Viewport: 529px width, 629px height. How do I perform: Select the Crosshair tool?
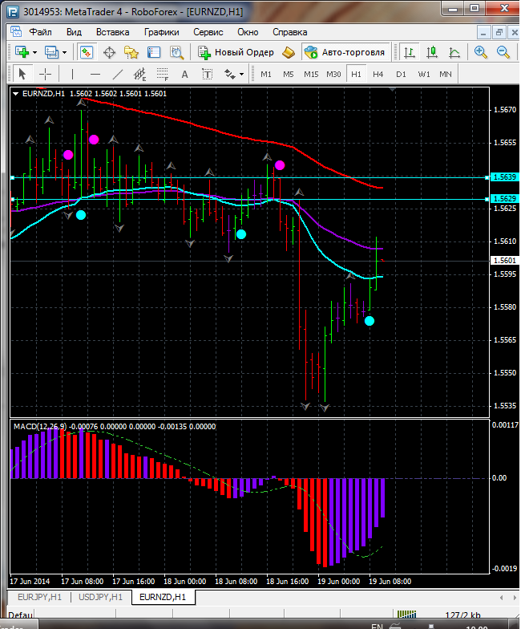[x=46, y=74]
